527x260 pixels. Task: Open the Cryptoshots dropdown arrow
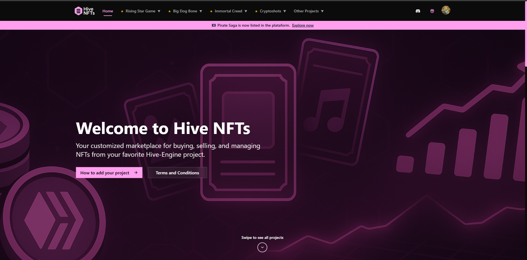coord(285,11)
